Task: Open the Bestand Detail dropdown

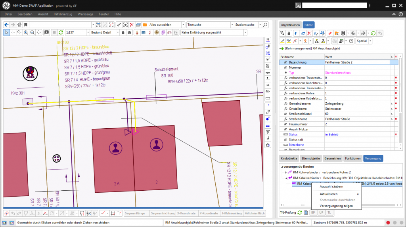Action: point(118,32)
